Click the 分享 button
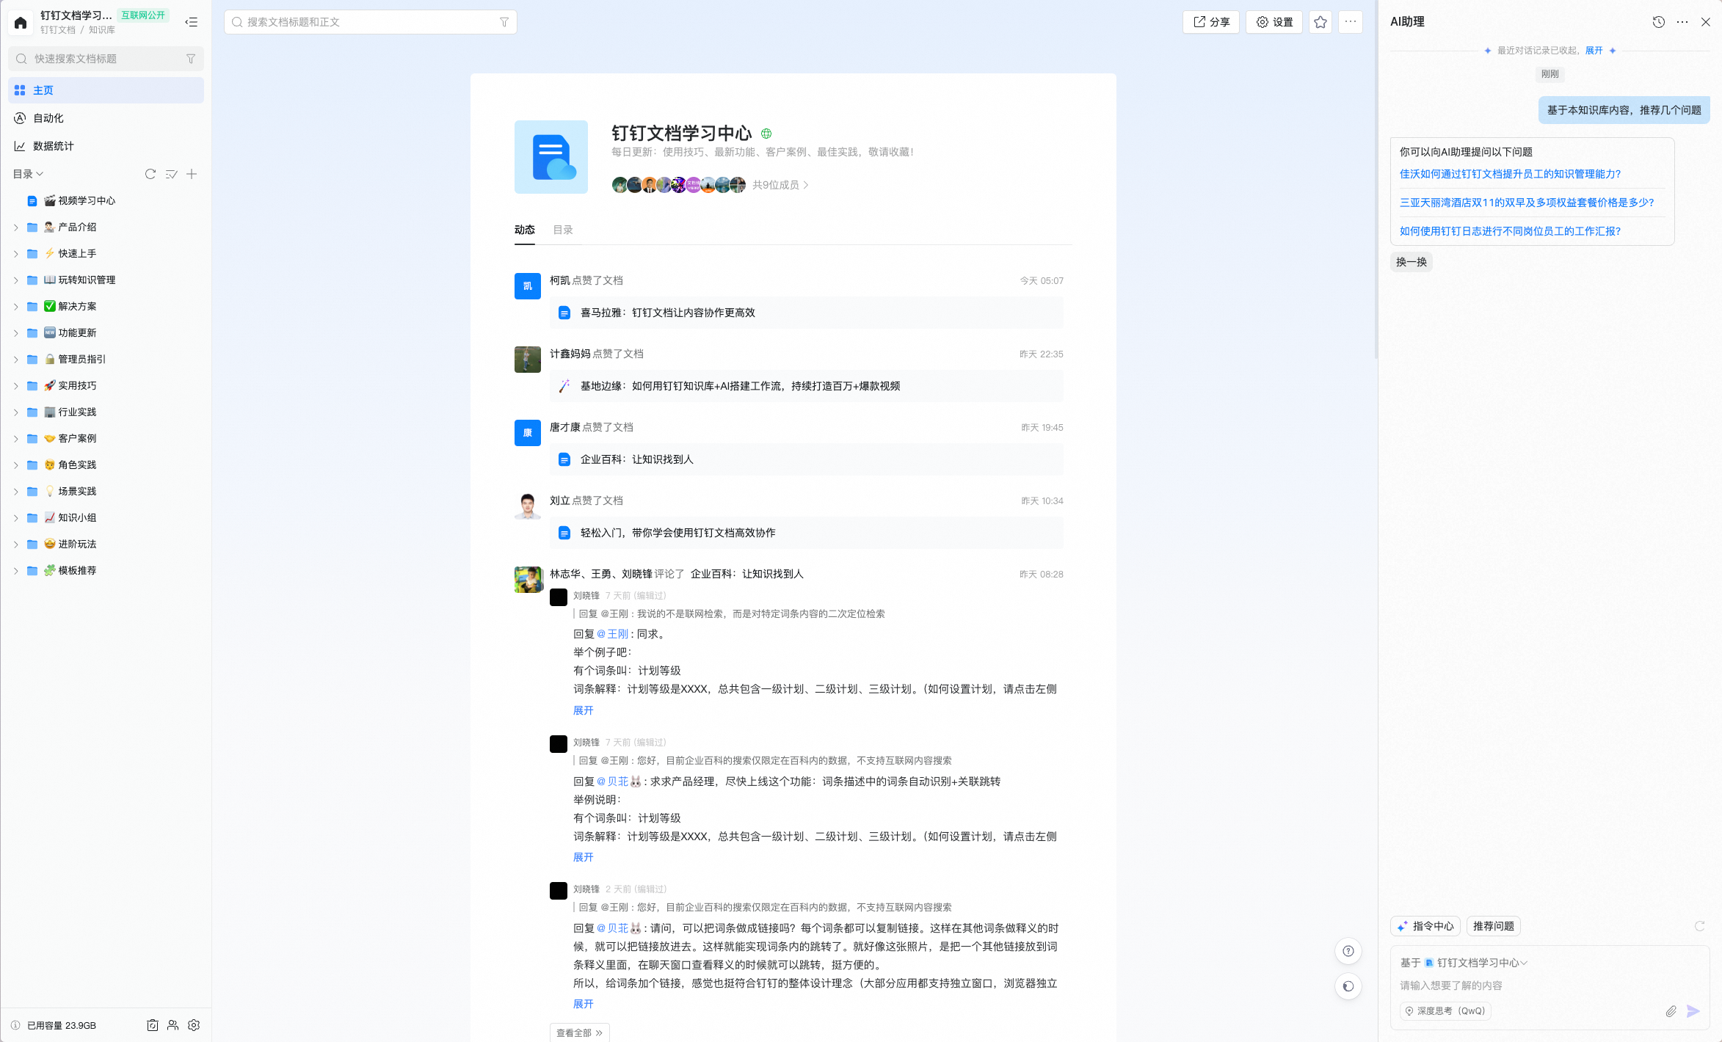1722x1042 pixels. tap(1211, 22)
